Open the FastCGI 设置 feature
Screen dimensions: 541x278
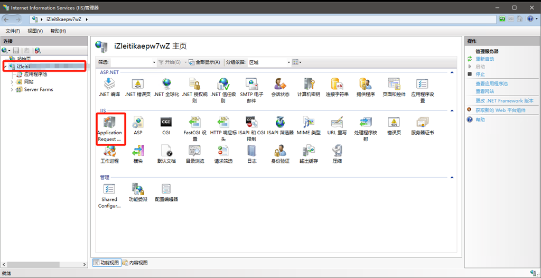[x=194, y=128]
